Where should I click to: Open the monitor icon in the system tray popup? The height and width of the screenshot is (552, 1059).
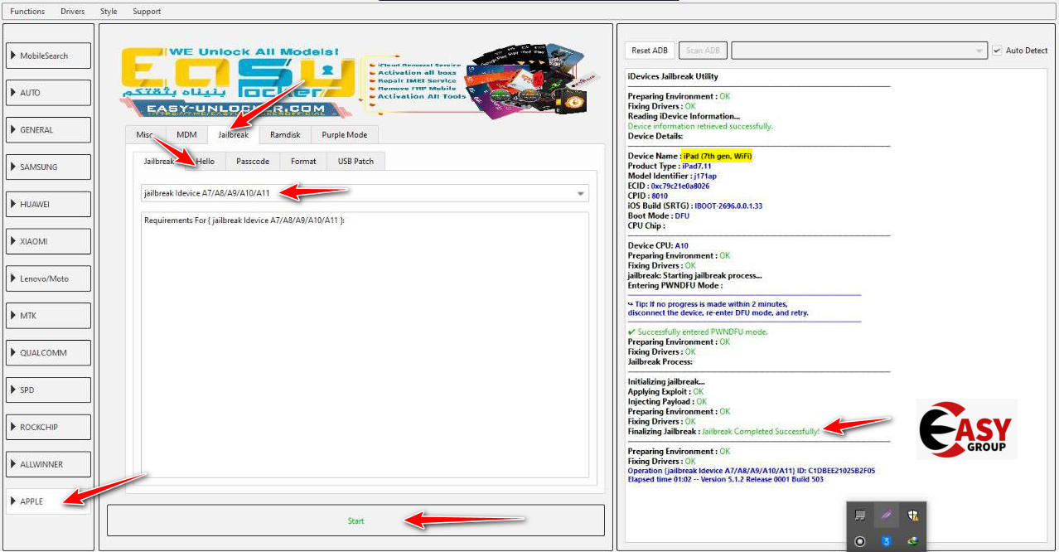860,515
